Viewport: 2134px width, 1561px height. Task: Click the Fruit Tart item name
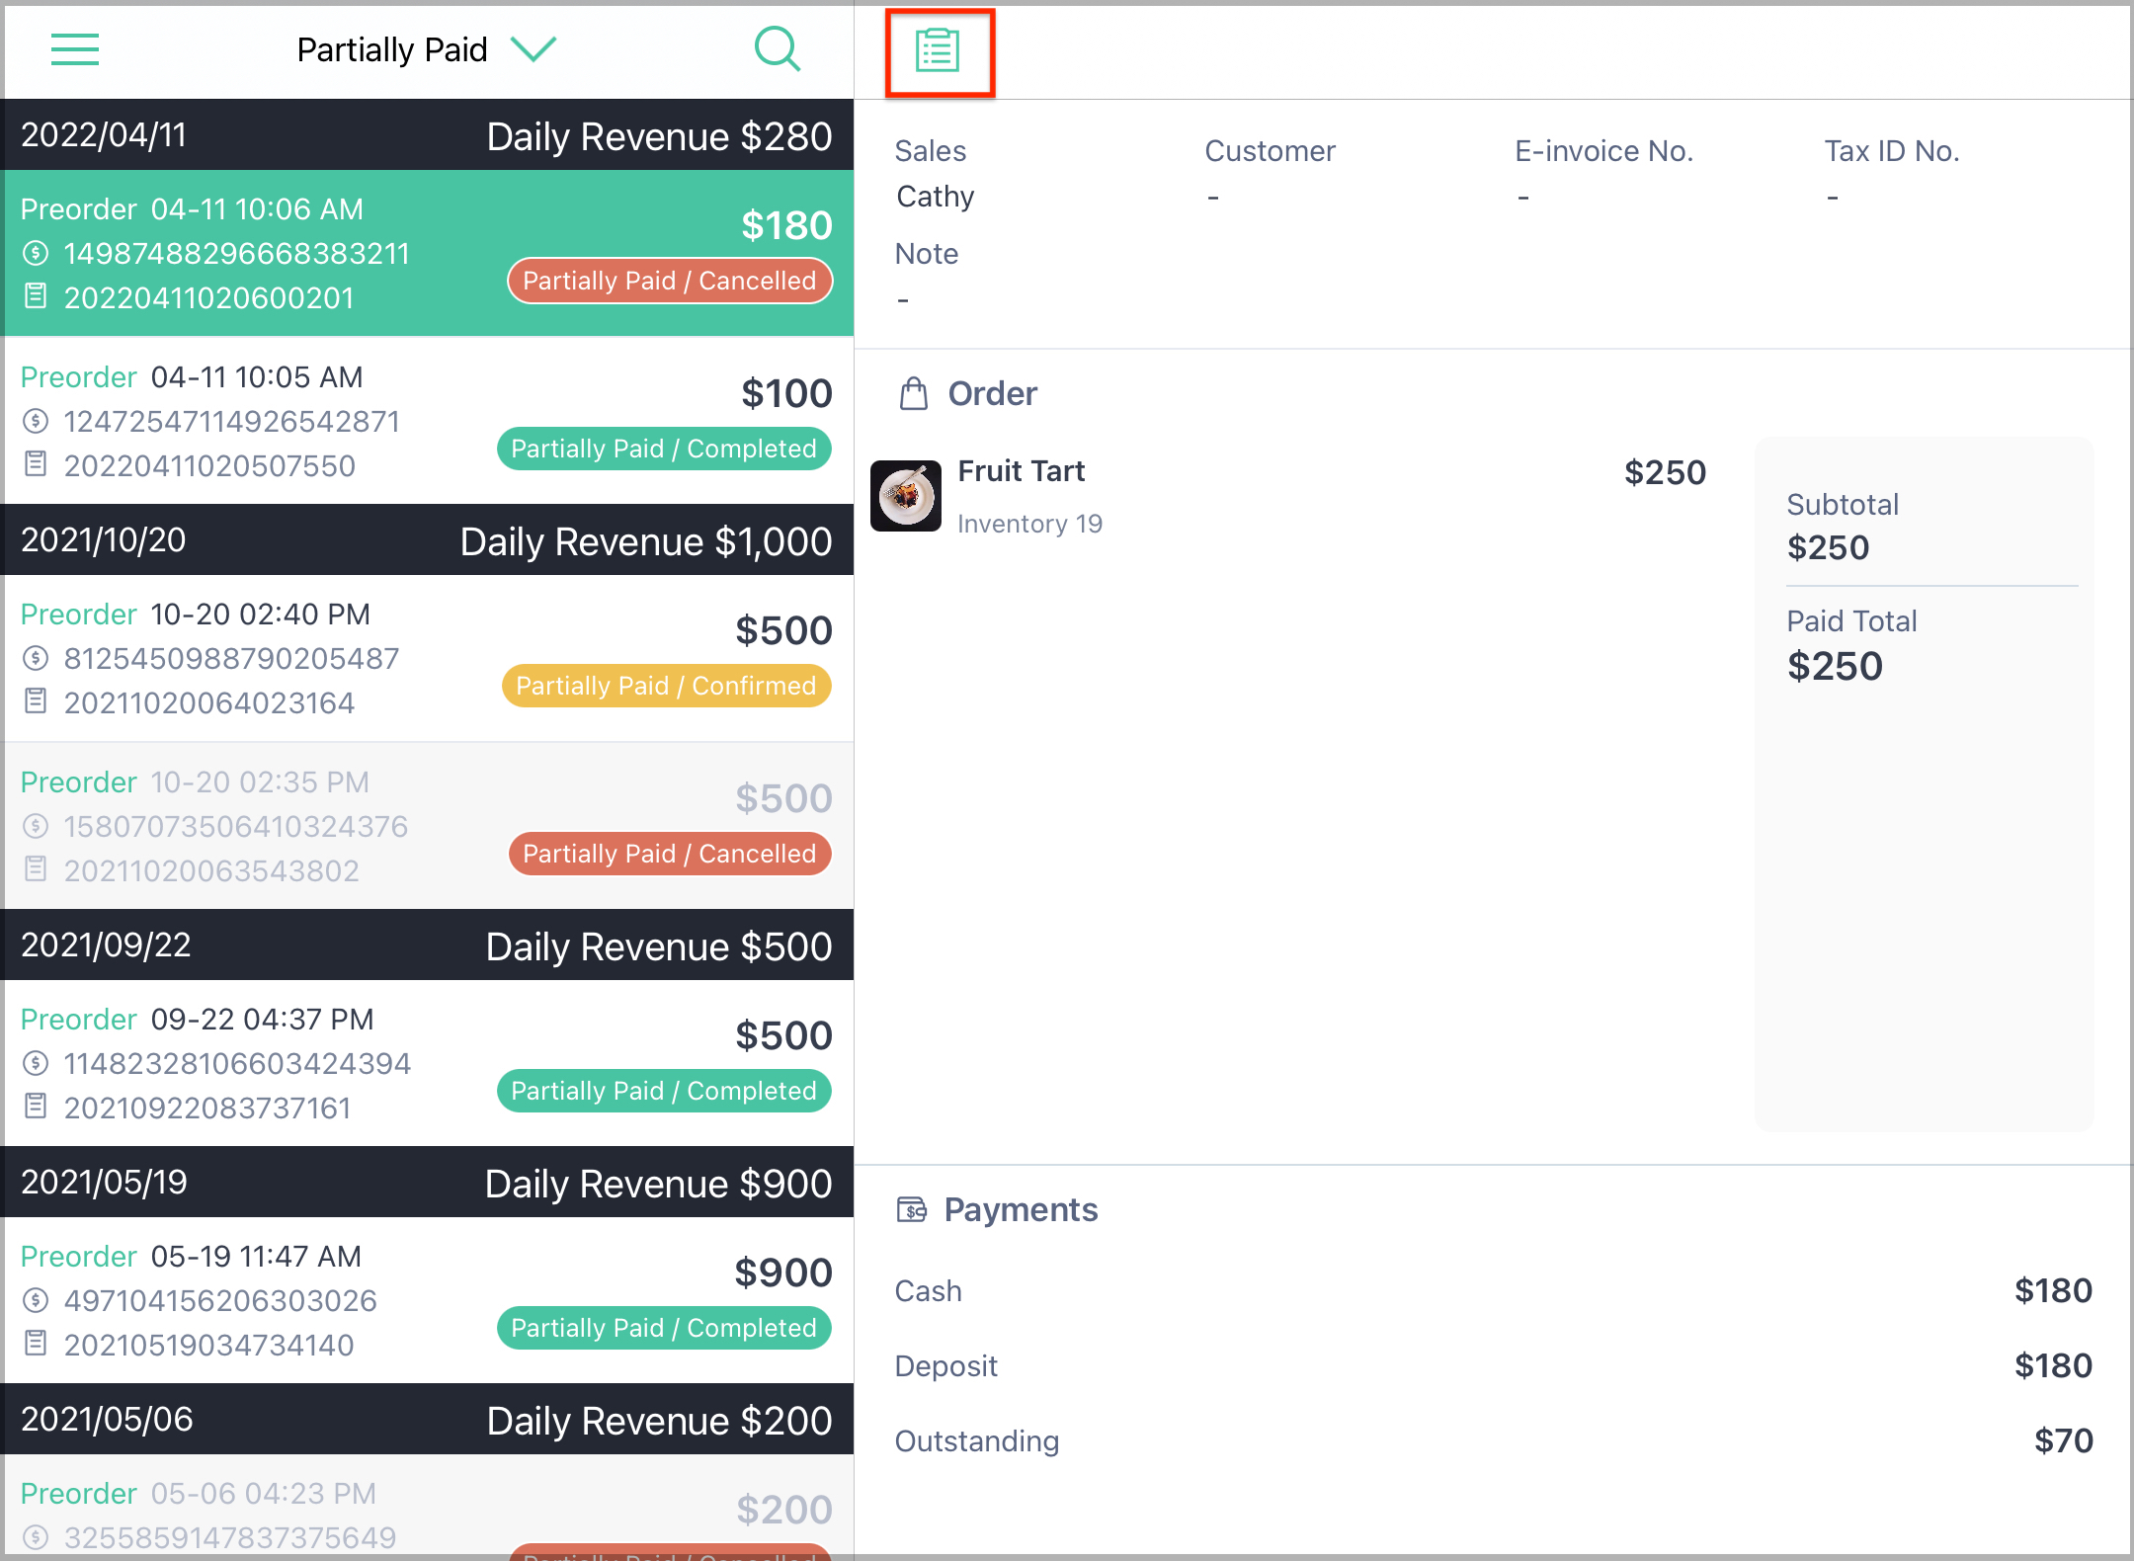(1022, 471)
